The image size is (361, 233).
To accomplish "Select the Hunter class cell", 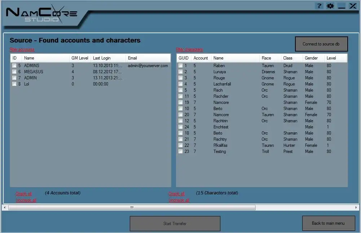I will tap(289, 145).
